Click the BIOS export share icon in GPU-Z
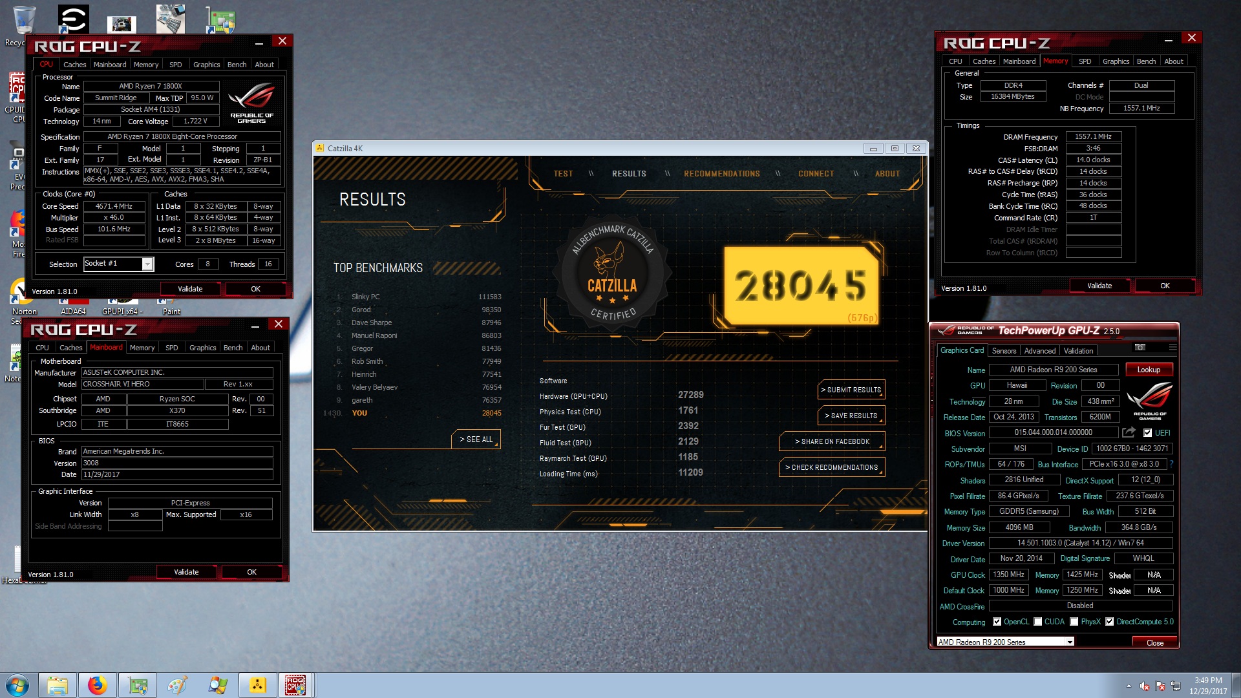The image size is (1241, 698). pos(1129,432)
